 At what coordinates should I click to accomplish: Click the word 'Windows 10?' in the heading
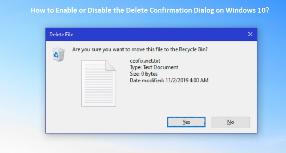click(x=247, y=10)
